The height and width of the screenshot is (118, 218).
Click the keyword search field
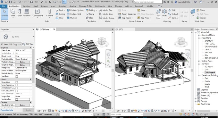(x=148, y=2)
